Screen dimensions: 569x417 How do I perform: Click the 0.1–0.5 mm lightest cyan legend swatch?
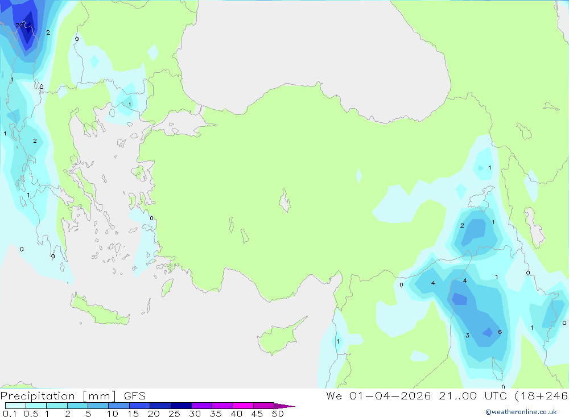click(15, 406)
